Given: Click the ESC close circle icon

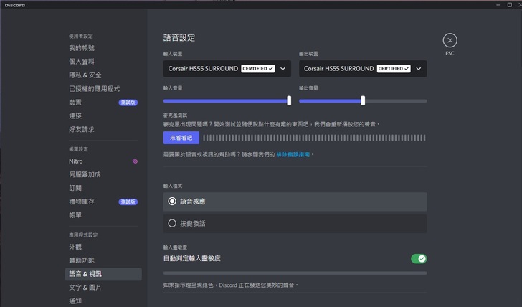Looking at the screenshot, I should [450, 40].
